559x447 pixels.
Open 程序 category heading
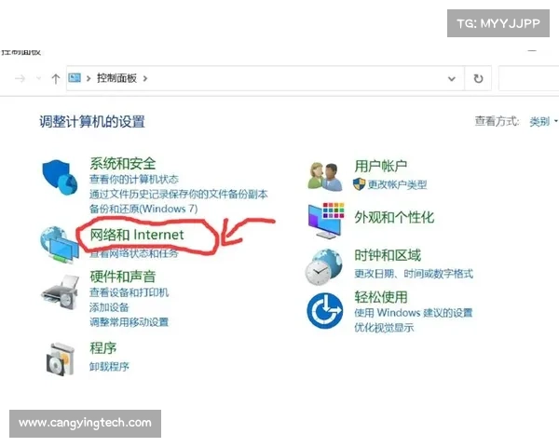click(x=103, y=348)
